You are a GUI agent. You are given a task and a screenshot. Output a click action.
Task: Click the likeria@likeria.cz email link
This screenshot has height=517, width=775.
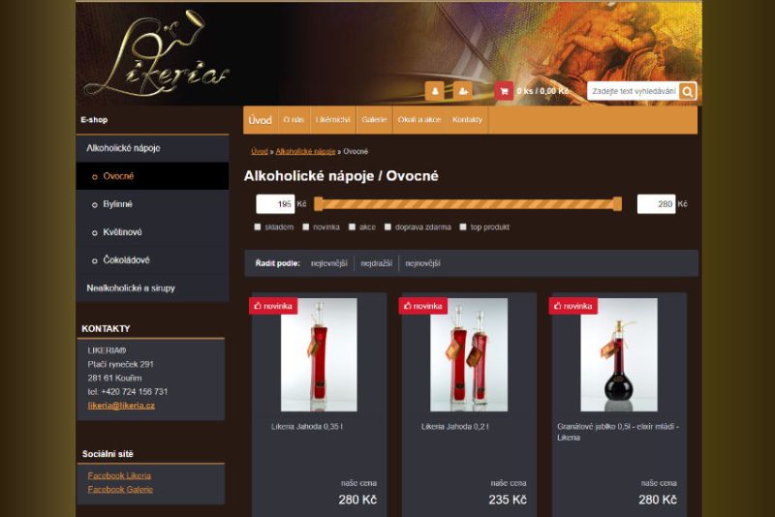(121, 406)
